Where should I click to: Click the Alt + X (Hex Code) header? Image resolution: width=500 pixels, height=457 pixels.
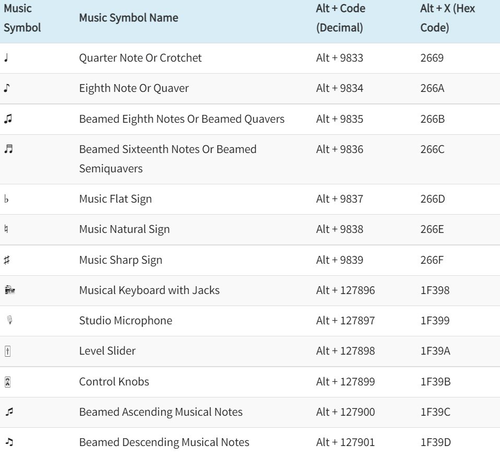coord(447,18)
